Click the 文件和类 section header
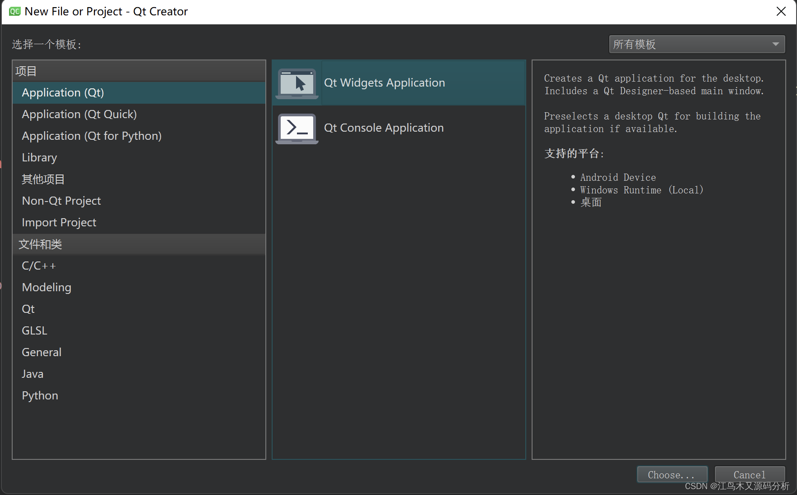 pyautogui.click(x=139, y=244)
